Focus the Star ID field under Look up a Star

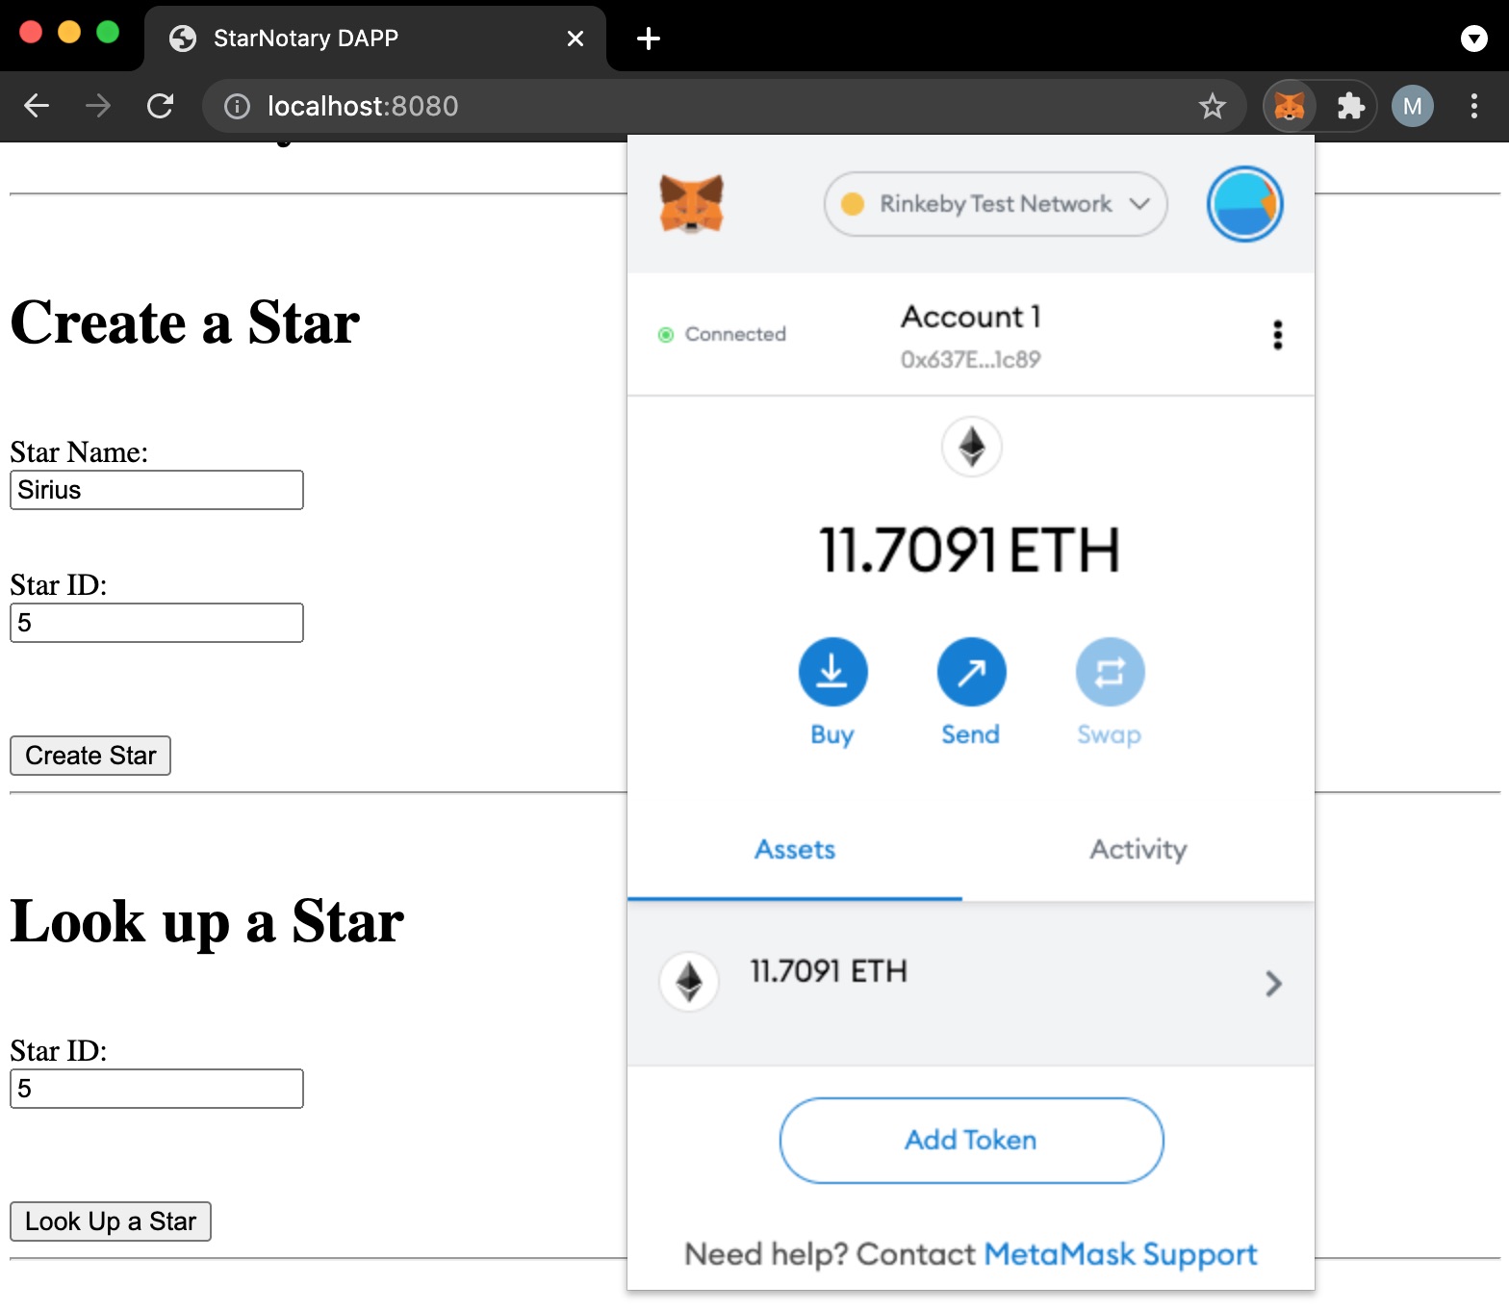pos(157,1089)
